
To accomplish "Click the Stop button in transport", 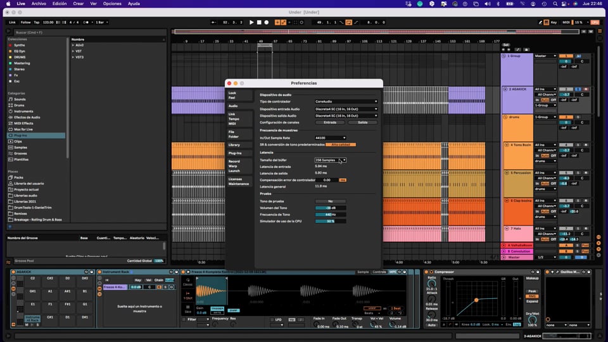I will (259, 23).
